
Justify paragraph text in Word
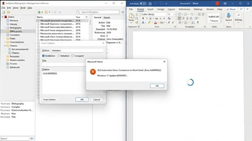(x=191, y=19)
